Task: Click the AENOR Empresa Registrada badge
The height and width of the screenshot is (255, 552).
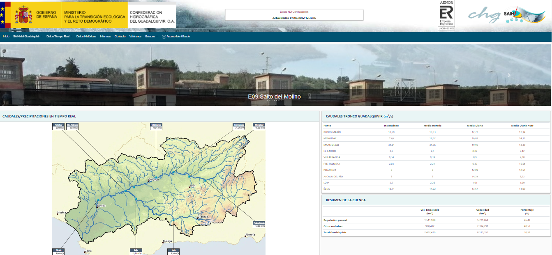Action: (x=446, y=15)
